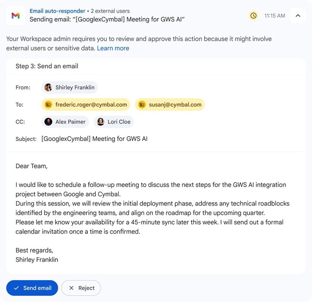Click the Gmail logo icon
Image resolution: width=312 pixels, height=302 pixels.
pos(16,16)
